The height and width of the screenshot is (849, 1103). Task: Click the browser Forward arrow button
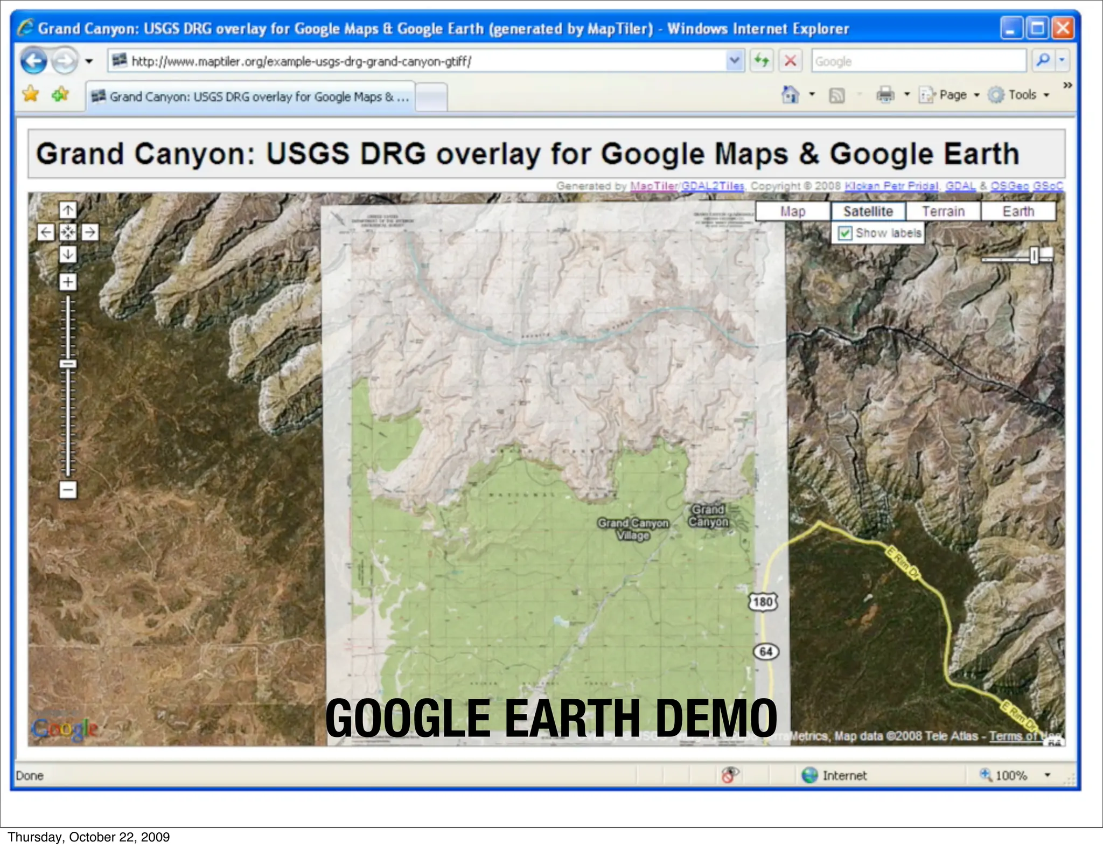(65, 60)
